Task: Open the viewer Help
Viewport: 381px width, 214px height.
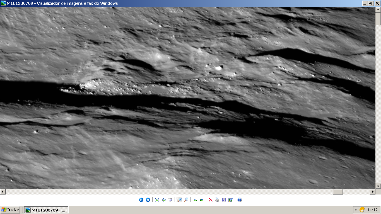Action: pyautogui.click(x=240, y=200)
